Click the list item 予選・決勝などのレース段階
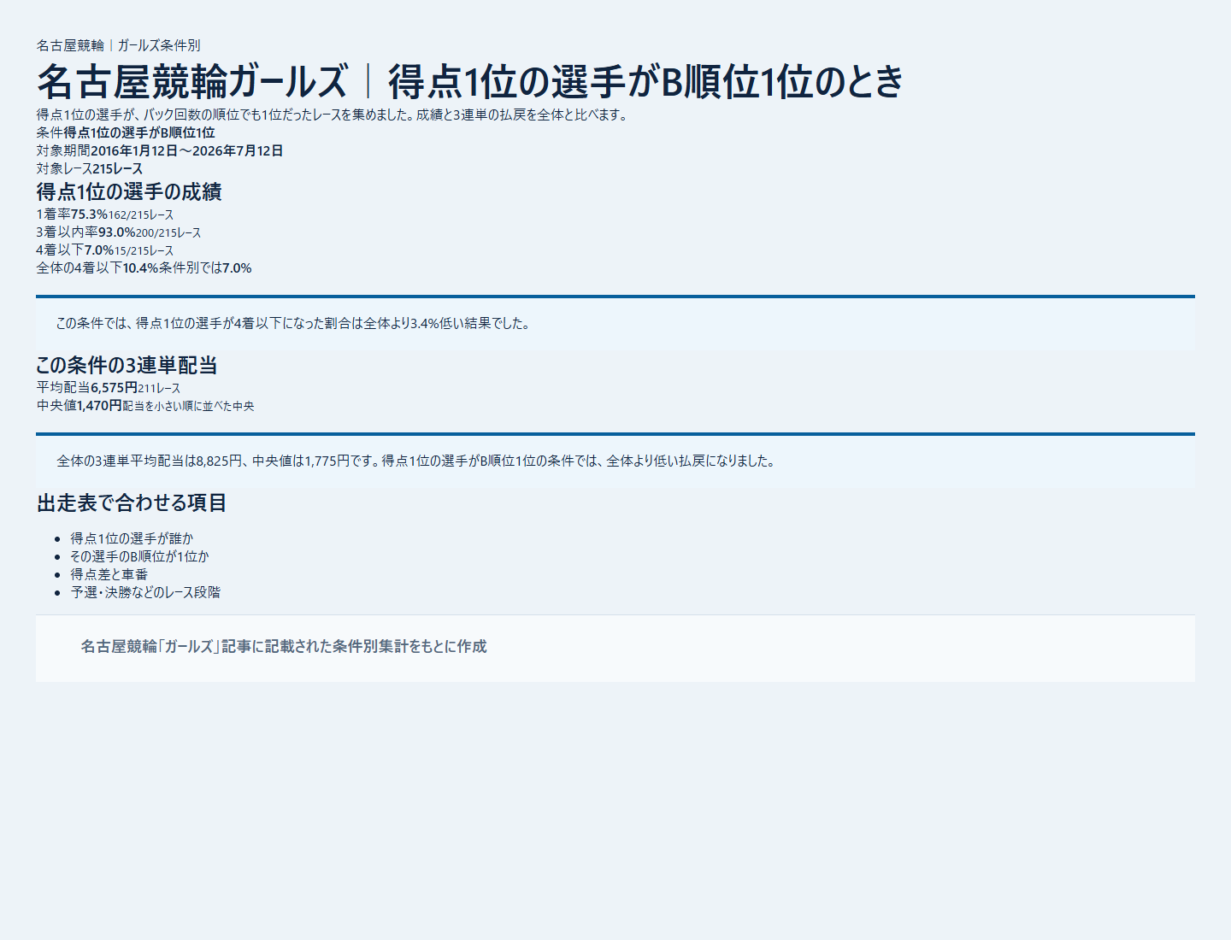The image size is (1231, 940). coord(145,592)
